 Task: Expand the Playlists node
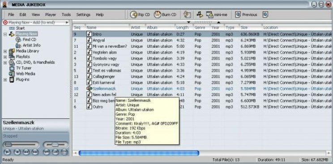[5, 57]
